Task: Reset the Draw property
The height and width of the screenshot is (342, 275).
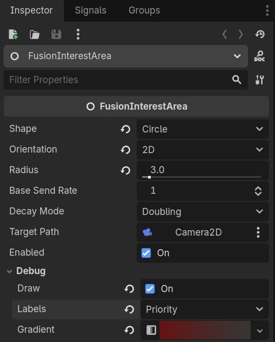Action: tap(129, 289)
